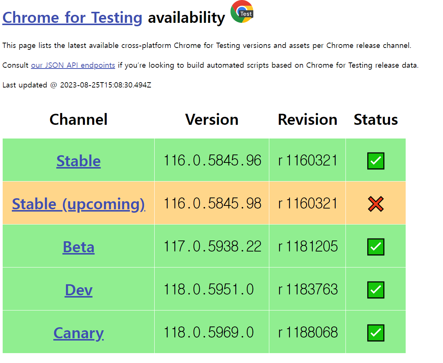
Task: Click revision r1188068
Action: point(308,332)
